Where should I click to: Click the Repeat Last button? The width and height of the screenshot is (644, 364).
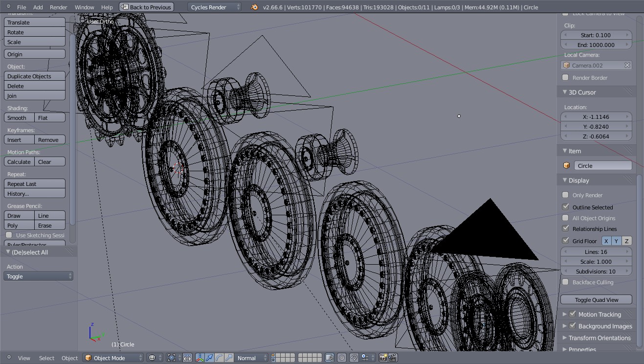35,184
